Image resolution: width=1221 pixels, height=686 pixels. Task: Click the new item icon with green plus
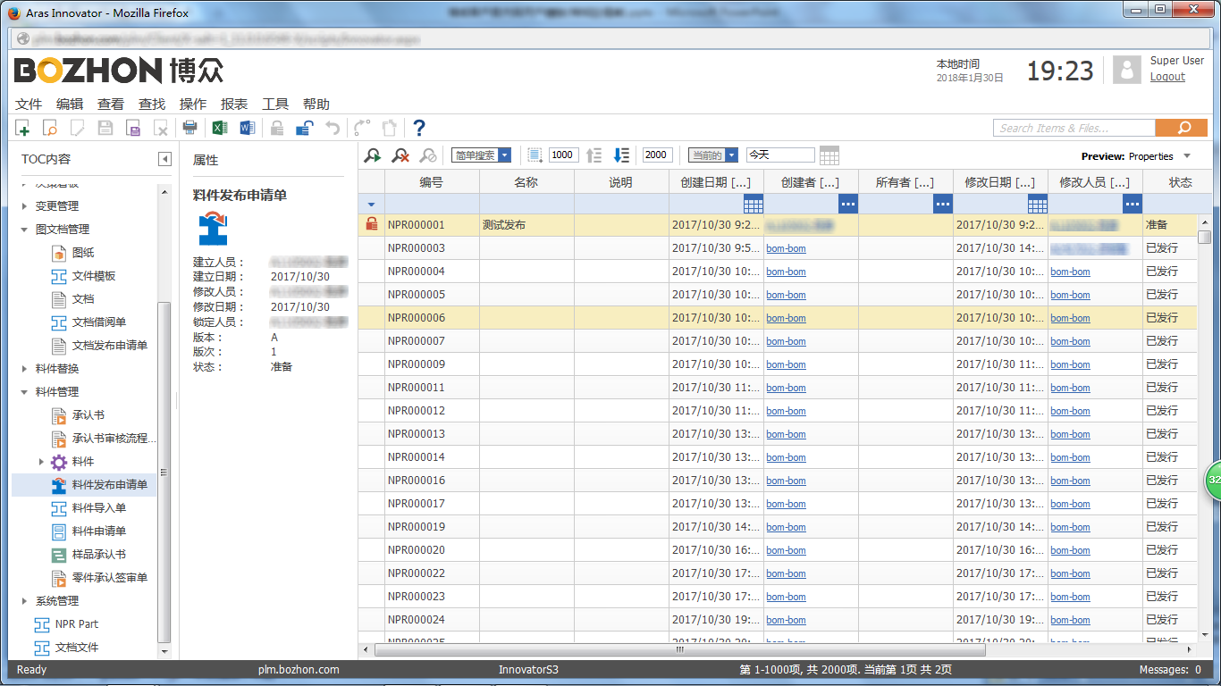pyautogui.click(x=22, y=128)
